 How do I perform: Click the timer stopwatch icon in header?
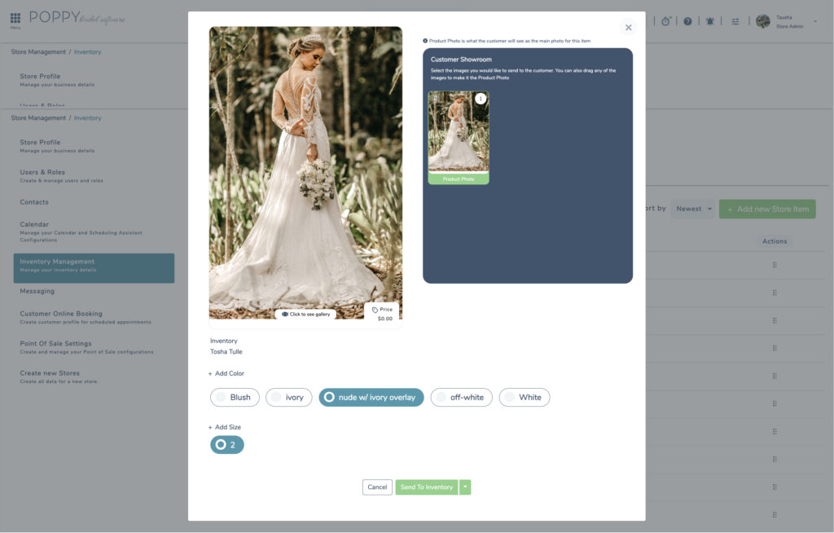[x=665, y=21]
